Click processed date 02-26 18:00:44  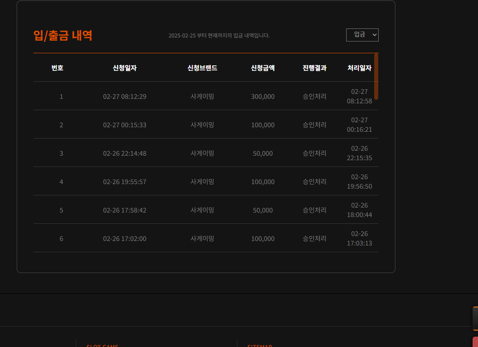[359, 210]
